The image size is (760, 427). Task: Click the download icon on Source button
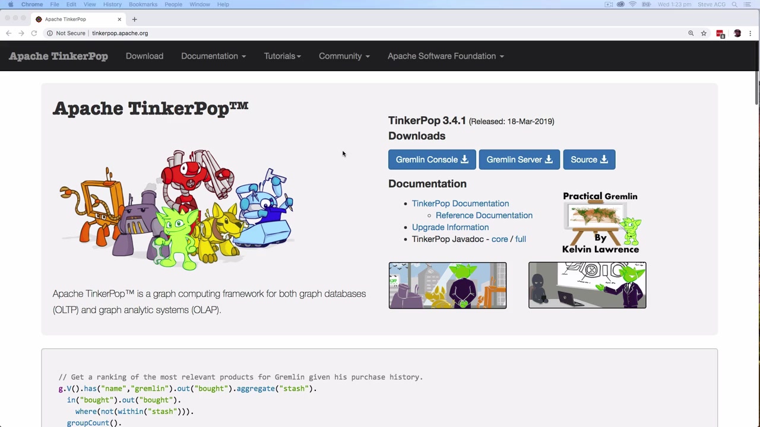pos(604,160)
